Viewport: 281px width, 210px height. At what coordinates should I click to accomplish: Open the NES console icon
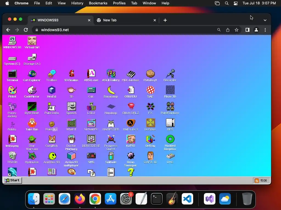[x=170, y=125]
